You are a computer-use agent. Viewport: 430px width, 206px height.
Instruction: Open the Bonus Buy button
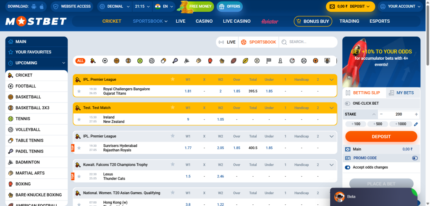pyautogui.click(x=313, y=21)
